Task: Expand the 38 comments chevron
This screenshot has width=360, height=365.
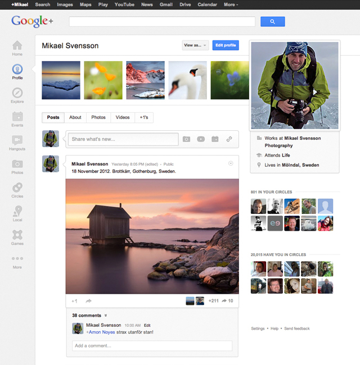Action: coord(106,316)
